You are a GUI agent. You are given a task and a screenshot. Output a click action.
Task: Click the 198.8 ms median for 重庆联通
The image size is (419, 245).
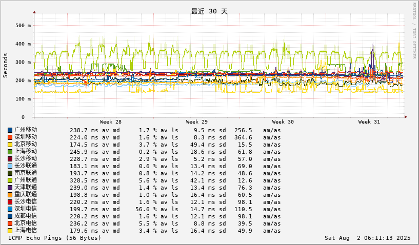(84, 195)
